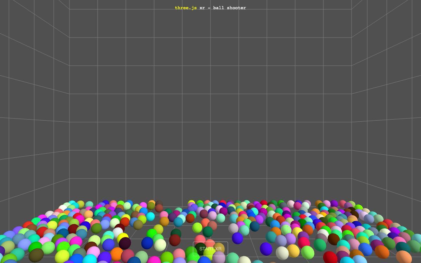The width and height of the screenshot is (421, 263).
Task: Open the three.js link in the header
Action: click(186, 8)
